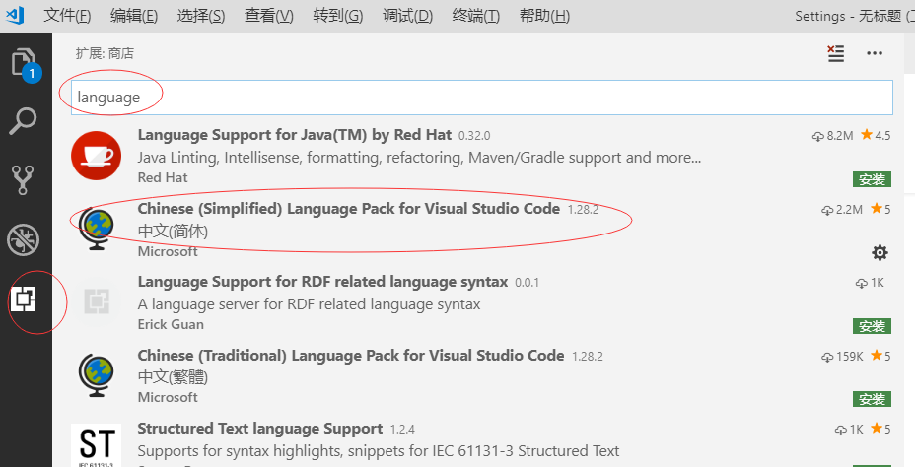The image size is (915, 467).
Task: Open the 编辑(E) menu
Action: coord(134,15)
